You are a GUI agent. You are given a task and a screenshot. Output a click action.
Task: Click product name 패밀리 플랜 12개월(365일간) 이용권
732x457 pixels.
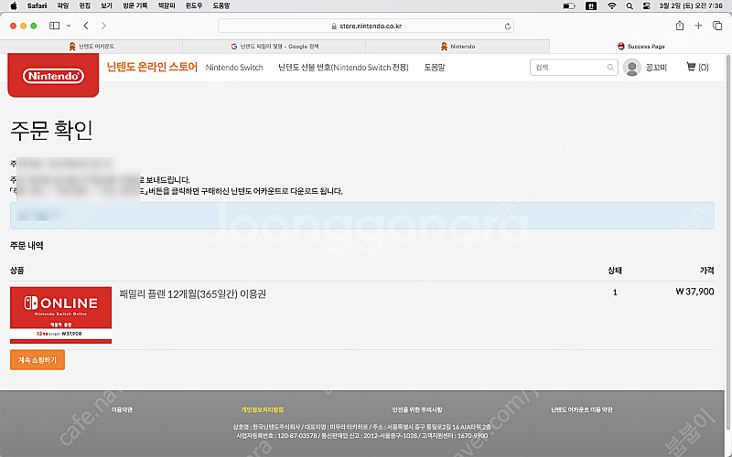click(193, 294)
